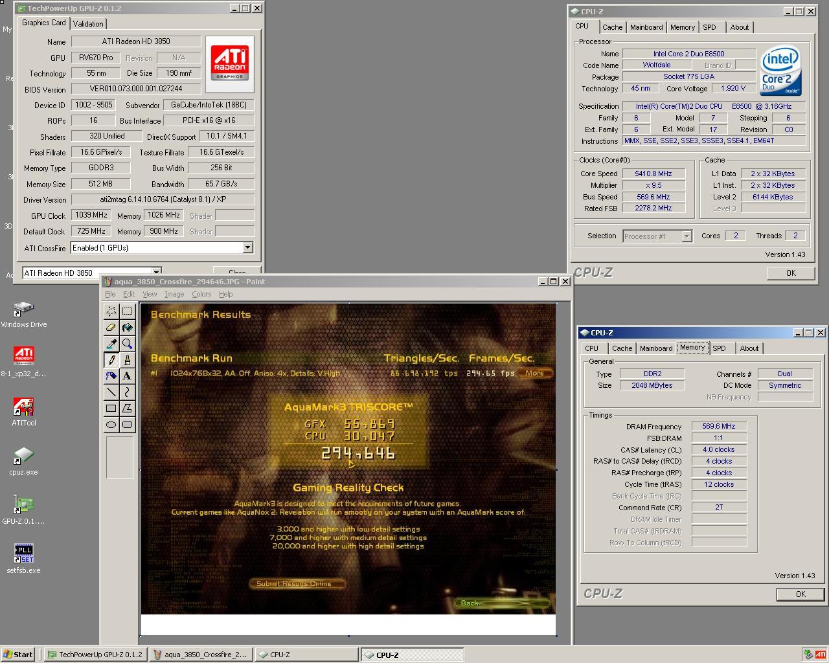The image size is (829, 663).
Task: Select the setfsb.exe desktop shortcut
Action: point(24,559)
